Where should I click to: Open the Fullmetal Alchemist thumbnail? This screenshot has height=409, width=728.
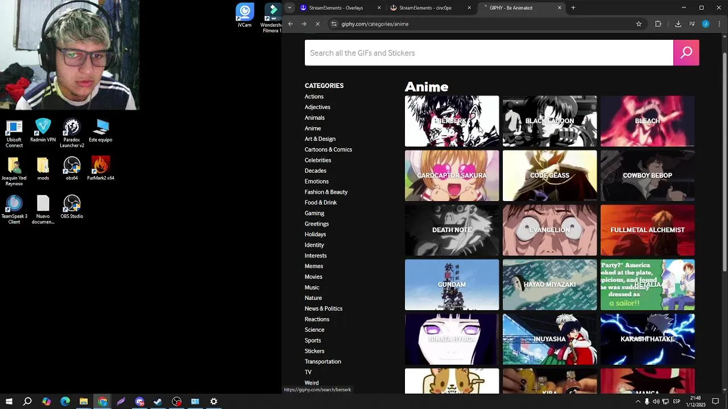(647, 230)
